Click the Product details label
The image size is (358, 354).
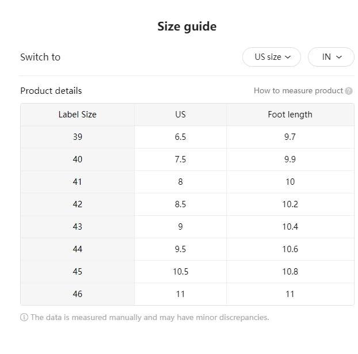point(51,91)
